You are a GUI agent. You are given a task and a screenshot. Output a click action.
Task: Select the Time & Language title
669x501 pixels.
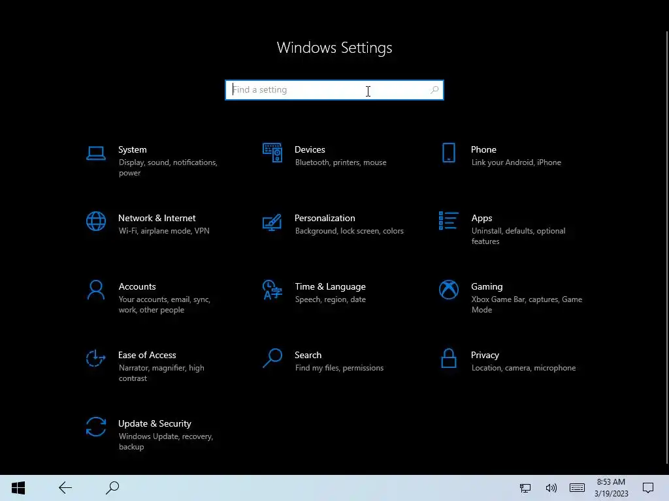tap(330, 287)
